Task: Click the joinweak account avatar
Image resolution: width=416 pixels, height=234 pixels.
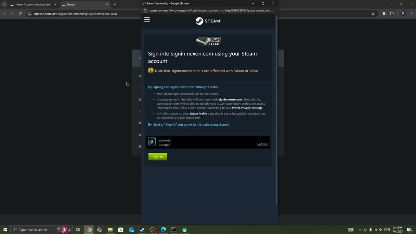Action: point(152,141)
